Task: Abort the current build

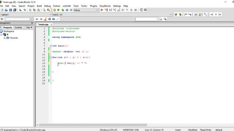Action: [x=71, y=10]
